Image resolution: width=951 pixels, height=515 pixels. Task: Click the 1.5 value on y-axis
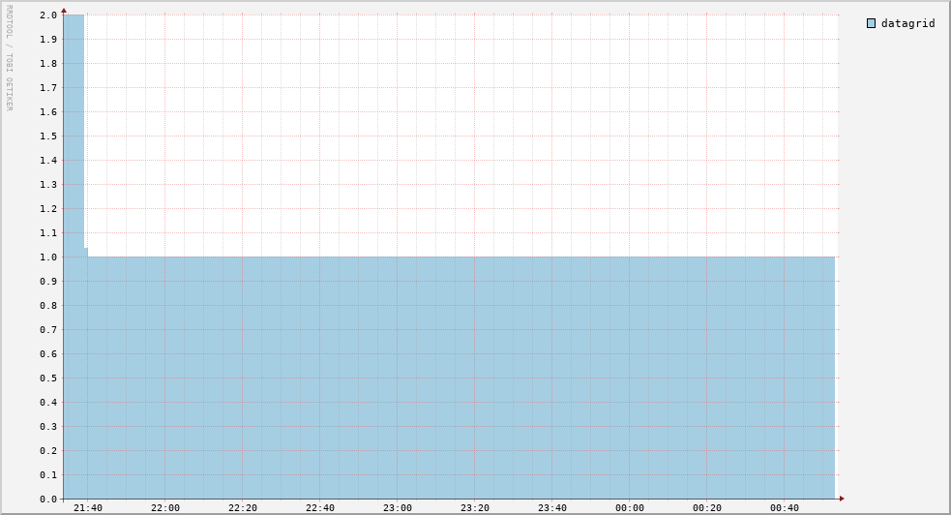pyautogui.click(x=48, y=136)
